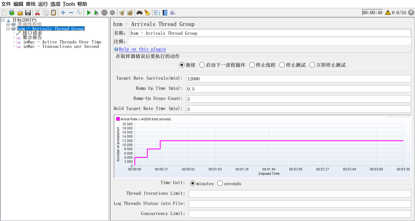
Task: Select seconds as the Time Unit
Action: pyautogui.click(x=220, y=184)
